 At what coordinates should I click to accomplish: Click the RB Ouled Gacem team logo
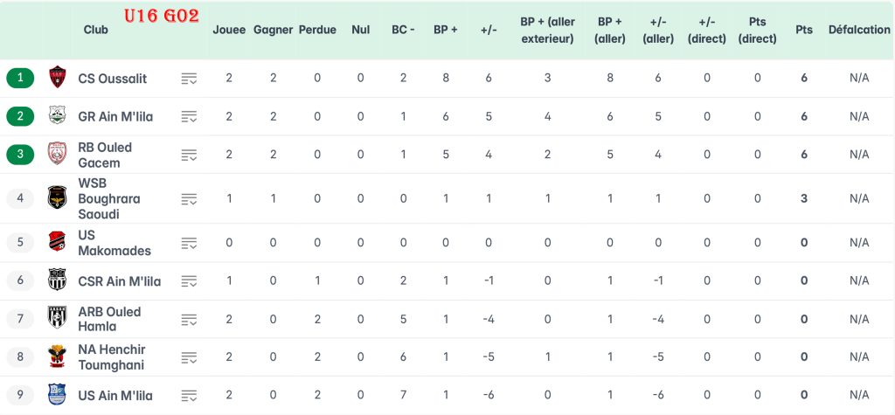(58, 155)
